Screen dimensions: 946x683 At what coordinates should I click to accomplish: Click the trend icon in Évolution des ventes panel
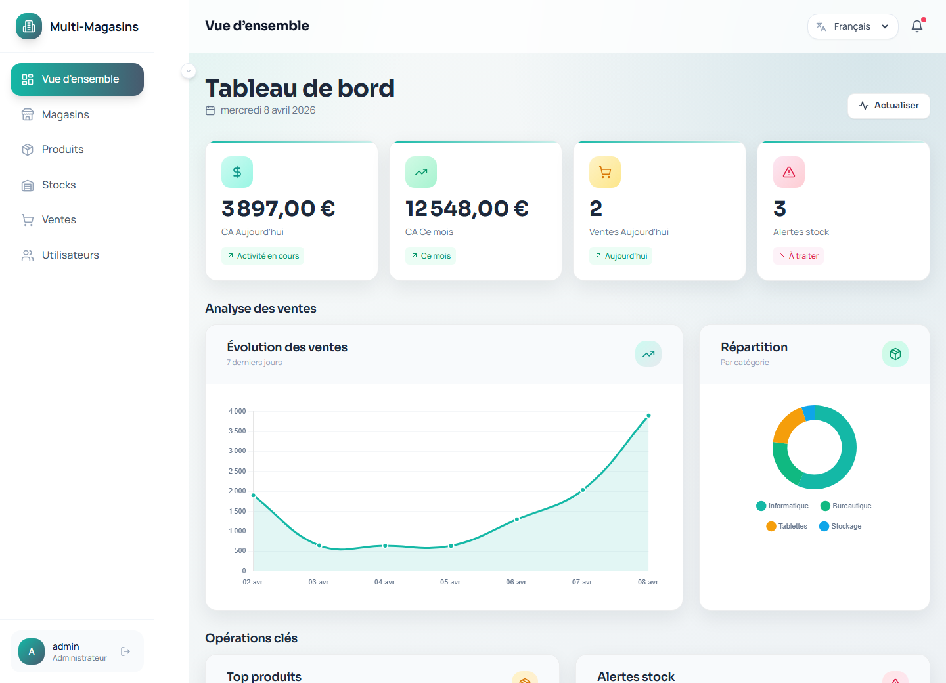pos(648,354)
